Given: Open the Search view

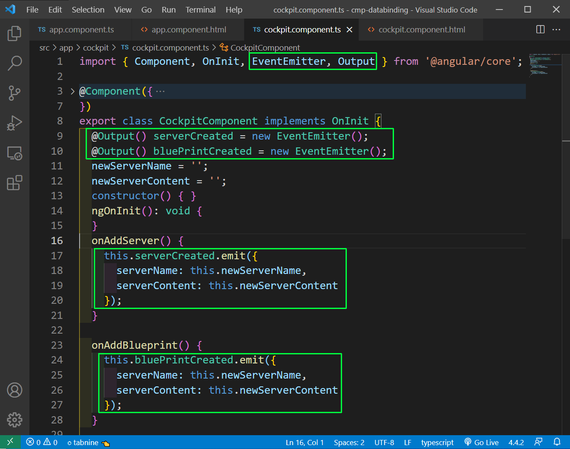Looking at the screenshot, I should tap(15, 63).
